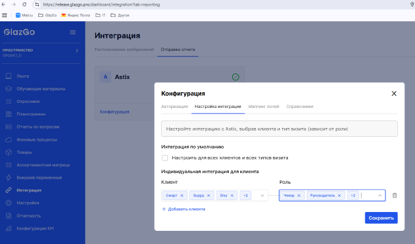Open the IT bookmarks folder
Image resolution: width=415 pixels, height=244 pixels.
point(101,15)
